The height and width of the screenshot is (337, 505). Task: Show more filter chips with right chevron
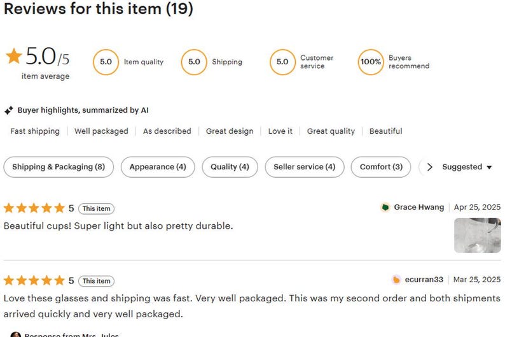point(430,167)
